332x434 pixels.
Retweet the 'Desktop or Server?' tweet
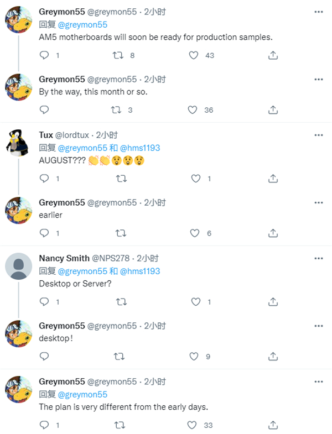click(120, 302)
